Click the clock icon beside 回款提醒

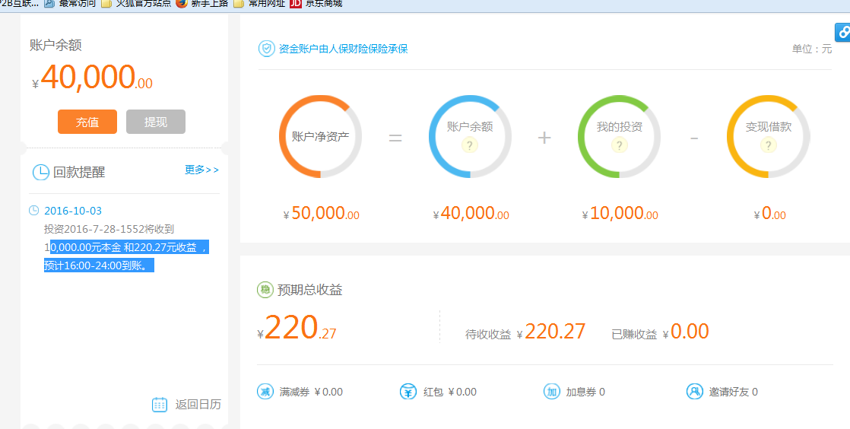[40, 173]
